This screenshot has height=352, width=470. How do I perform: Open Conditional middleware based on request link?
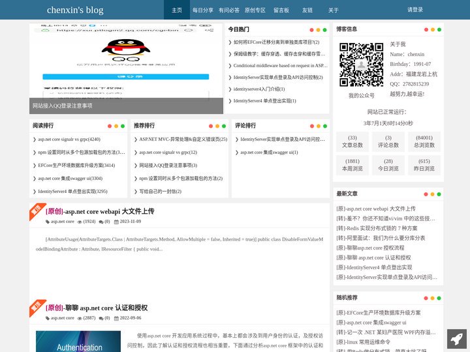(x=280, y=66)
